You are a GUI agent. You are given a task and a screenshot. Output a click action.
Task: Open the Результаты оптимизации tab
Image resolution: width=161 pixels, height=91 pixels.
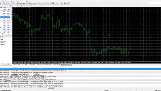click(x=11, y=88)
